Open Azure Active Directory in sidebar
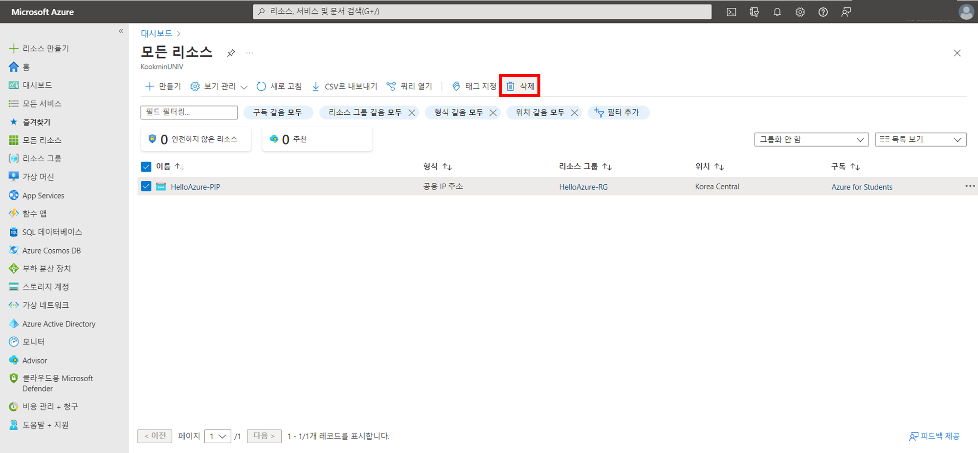978x453 pixels. click(x=52, y=324)
